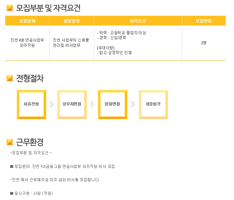The image size is (234, 200).
Task: Select the 실무자면접 step box
Action: pos(72,104)
